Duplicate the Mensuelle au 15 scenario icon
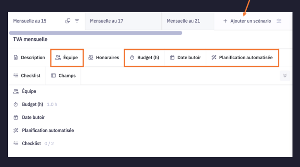Screen dimensions: 300x167 pos(68,21)
